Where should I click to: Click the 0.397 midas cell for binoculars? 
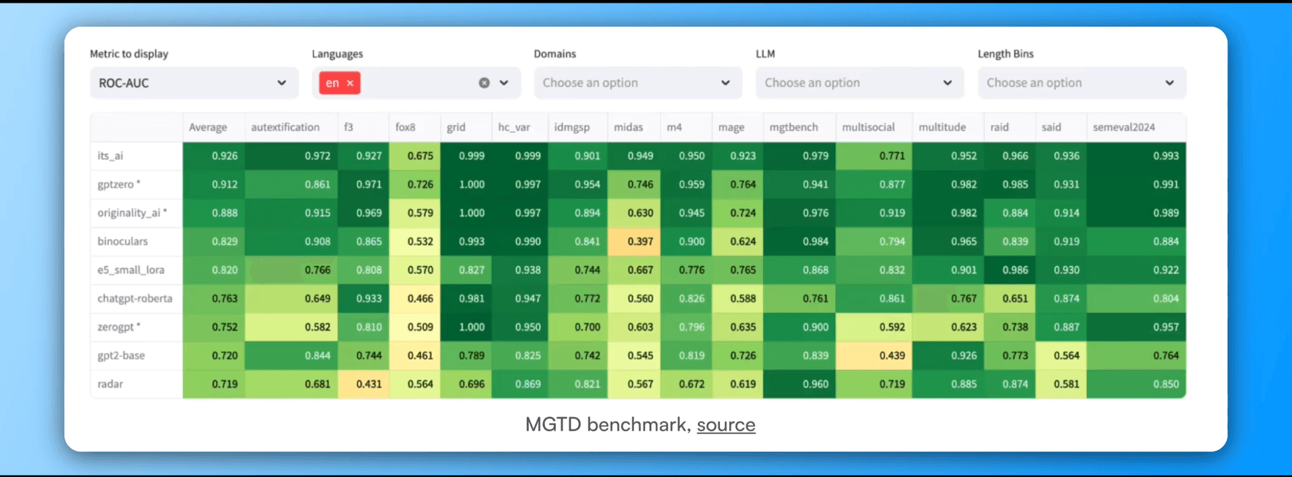point(634,241)
